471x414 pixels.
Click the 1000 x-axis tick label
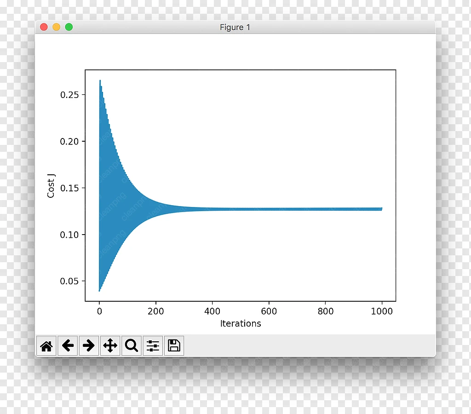pyautogui.click(x=382, y=311)
